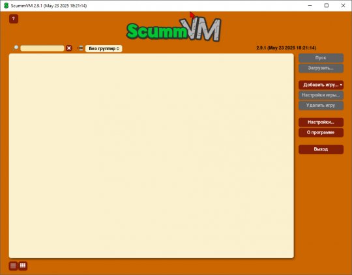Open the Без группир grouping dropdown
The width and height of the screenshot is (352, 275).
pyautogui.click(x=104, y=48)
